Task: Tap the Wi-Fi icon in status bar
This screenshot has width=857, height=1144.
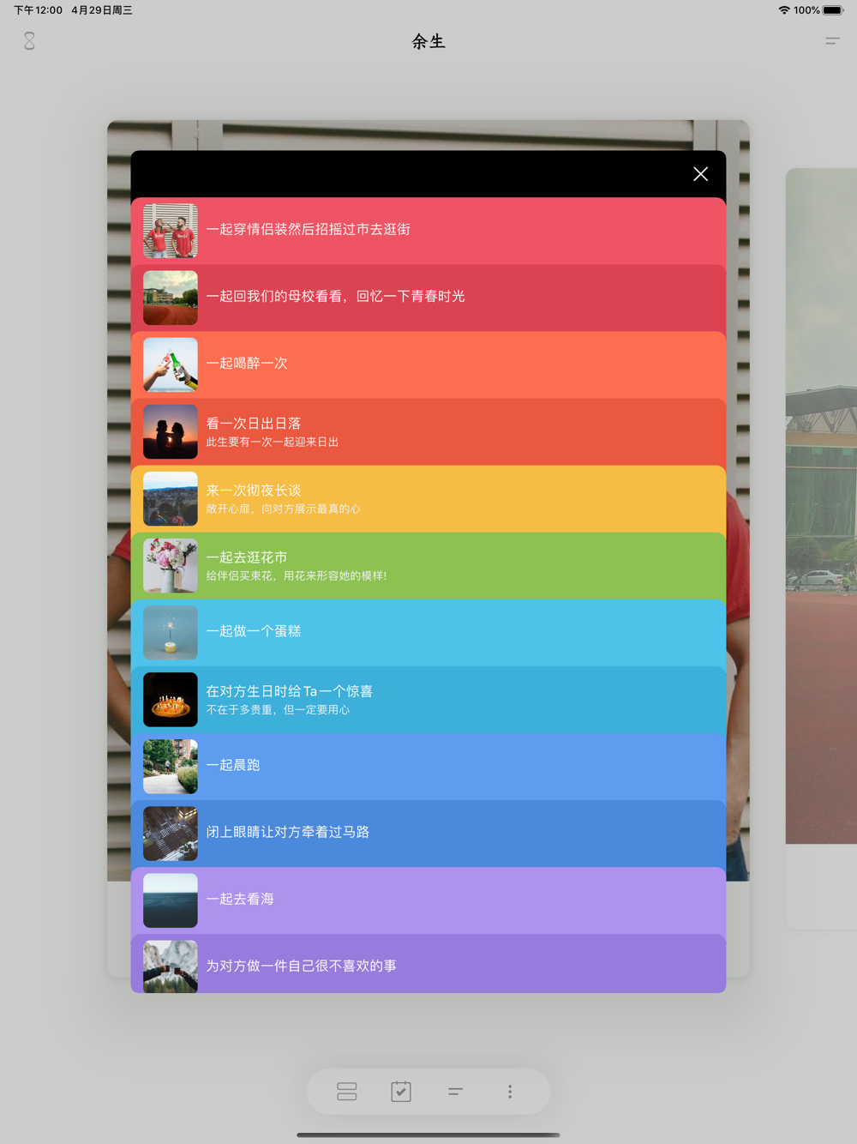Action: pos(784,10)
